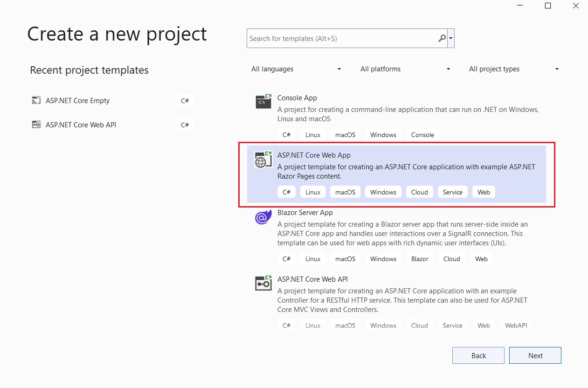Click the Console tag under Console App

click(422, 135)
